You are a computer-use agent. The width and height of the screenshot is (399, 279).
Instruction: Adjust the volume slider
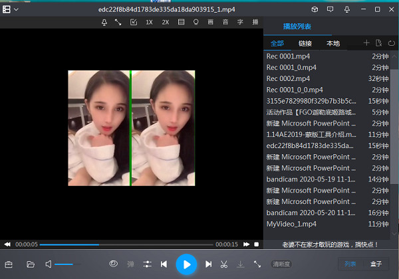[x=68, y=264]
